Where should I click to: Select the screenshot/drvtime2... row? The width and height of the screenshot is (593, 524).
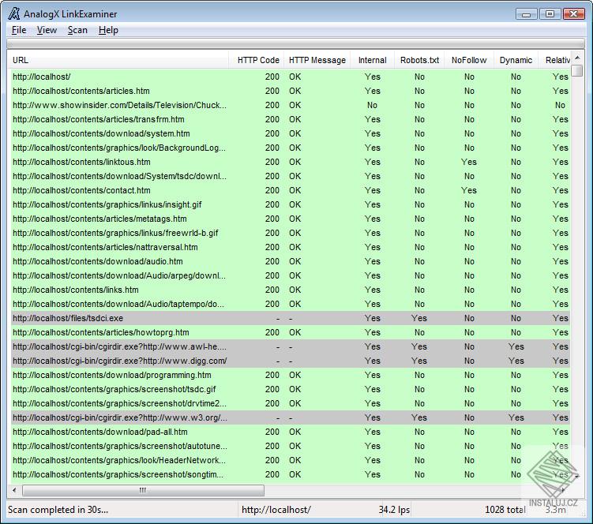(x=290, y=403)
